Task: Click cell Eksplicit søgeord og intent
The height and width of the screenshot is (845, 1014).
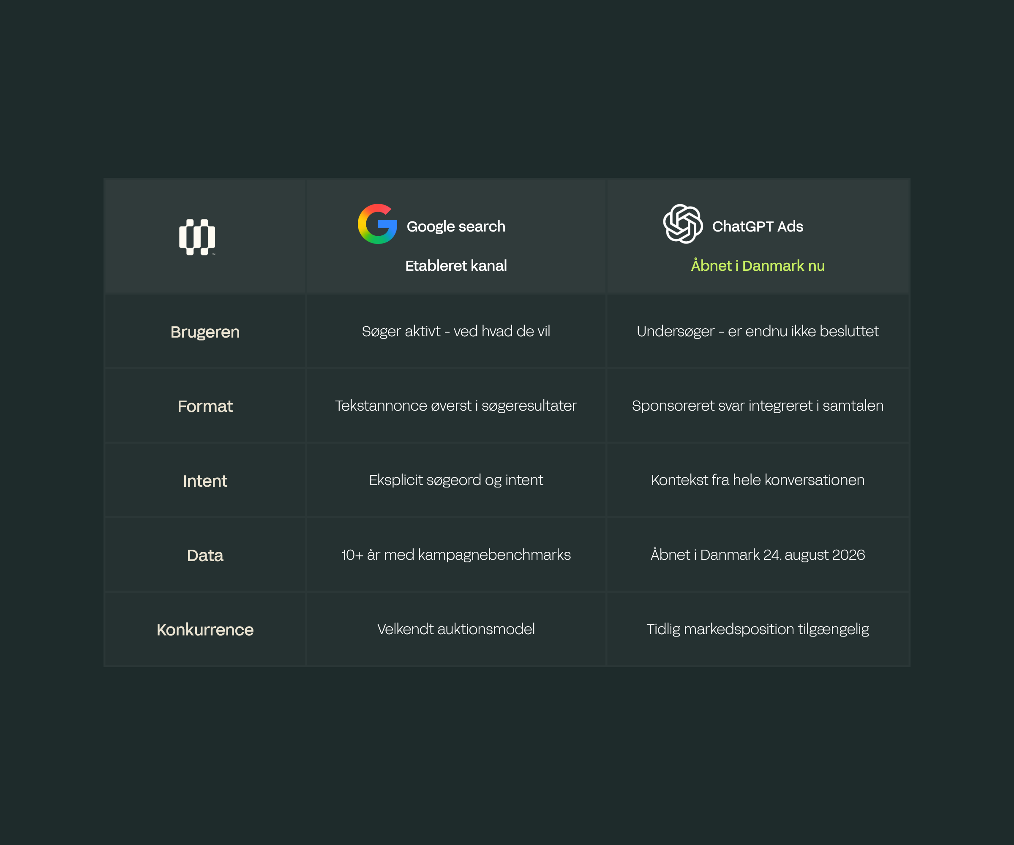Action: (456, 480)
